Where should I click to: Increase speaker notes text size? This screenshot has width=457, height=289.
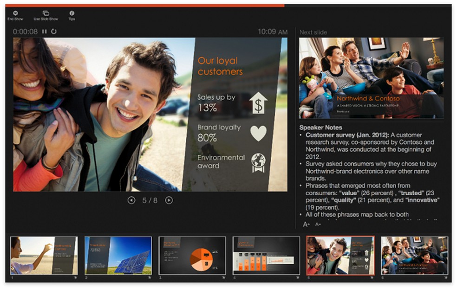(x=306, y=224)
